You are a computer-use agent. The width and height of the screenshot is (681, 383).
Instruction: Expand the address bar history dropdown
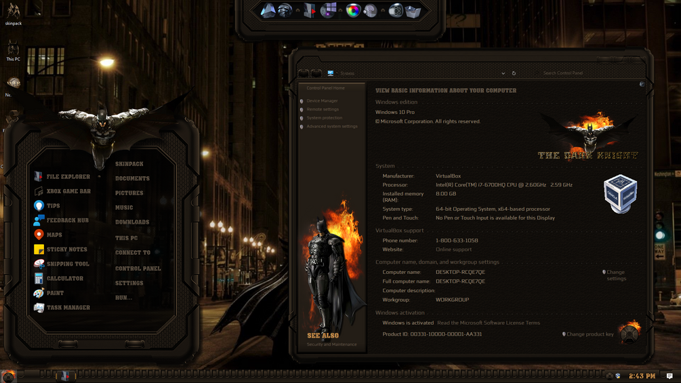pyautogui.click(x=503, y=73)
